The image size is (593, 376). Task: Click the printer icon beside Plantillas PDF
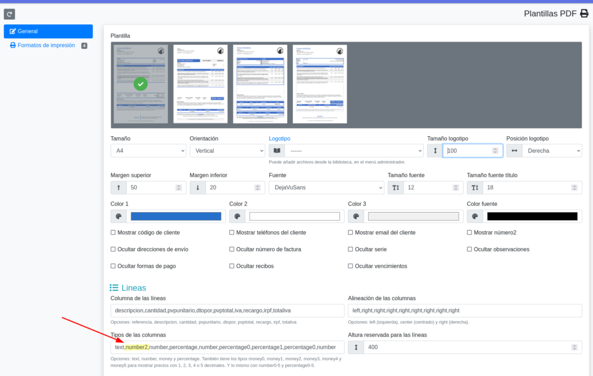click(x=584, y=14)
